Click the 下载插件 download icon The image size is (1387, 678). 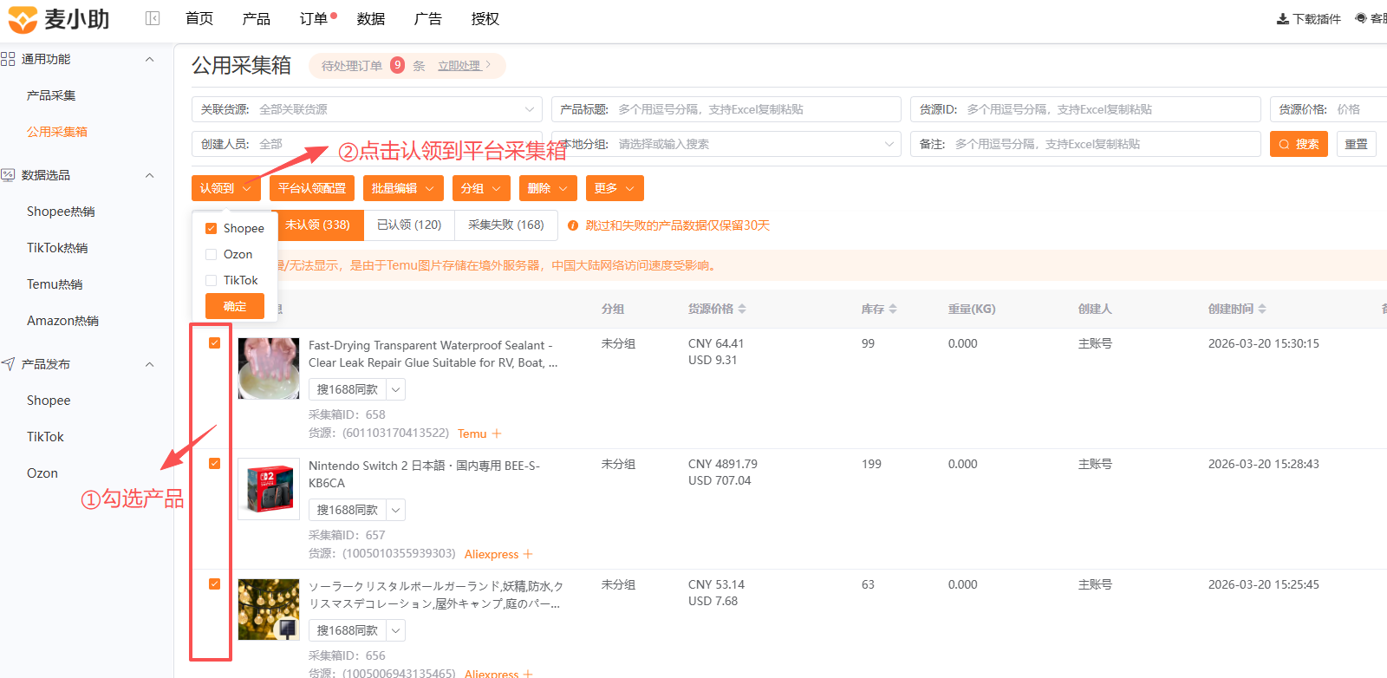tap(1282, 19)
